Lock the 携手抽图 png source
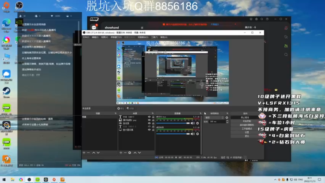 click(153, 120)
